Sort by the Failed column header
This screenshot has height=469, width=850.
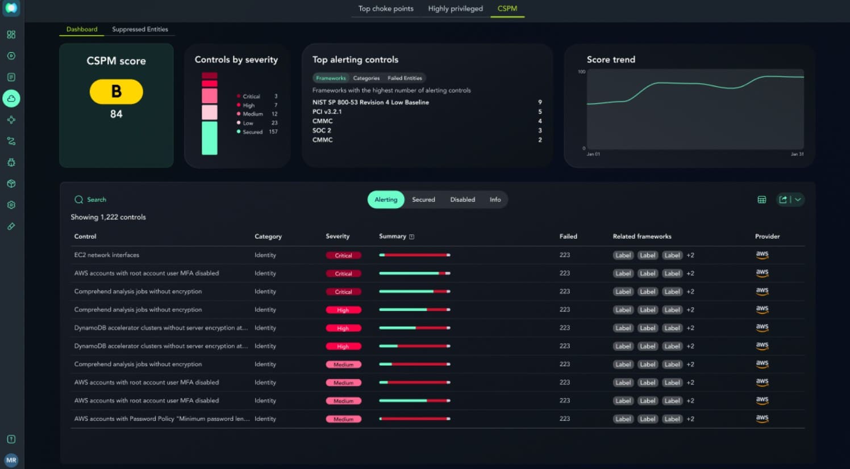click(x=568, y=236)
